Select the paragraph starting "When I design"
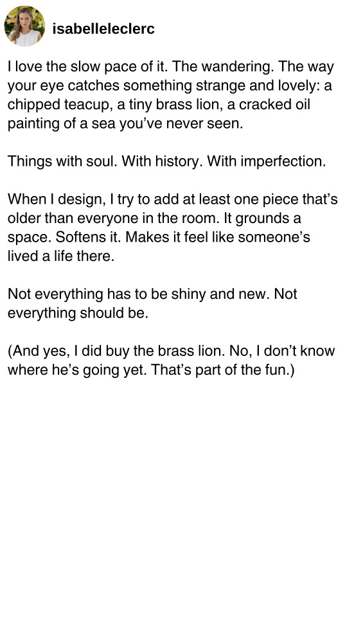This screenshot has height=617, width=347. (x=172, y=228)
